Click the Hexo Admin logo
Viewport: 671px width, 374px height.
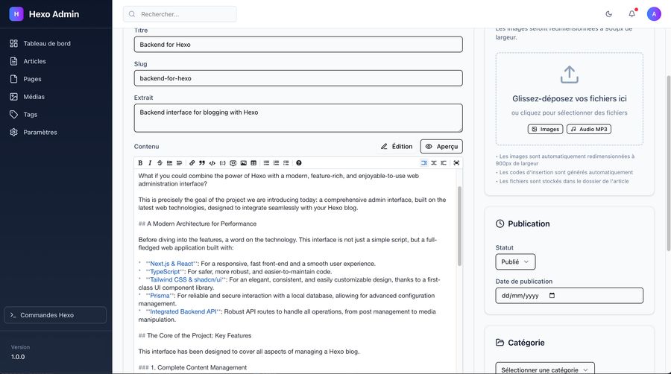click(x=16, y=14)
